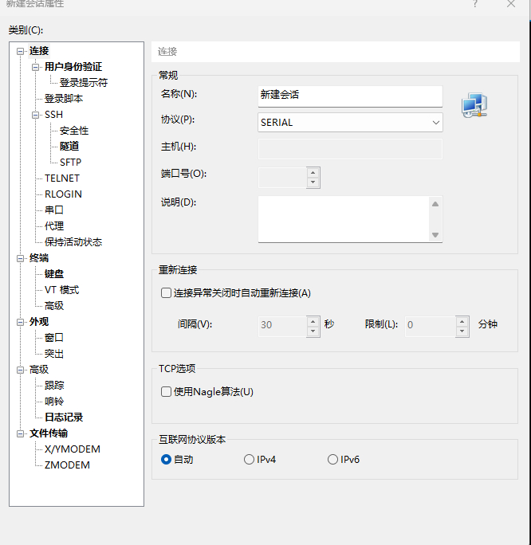This screenshot has height=545, width=531.
Task: Collapse the 文件传输 tree node
Action: tap(20, 433)
